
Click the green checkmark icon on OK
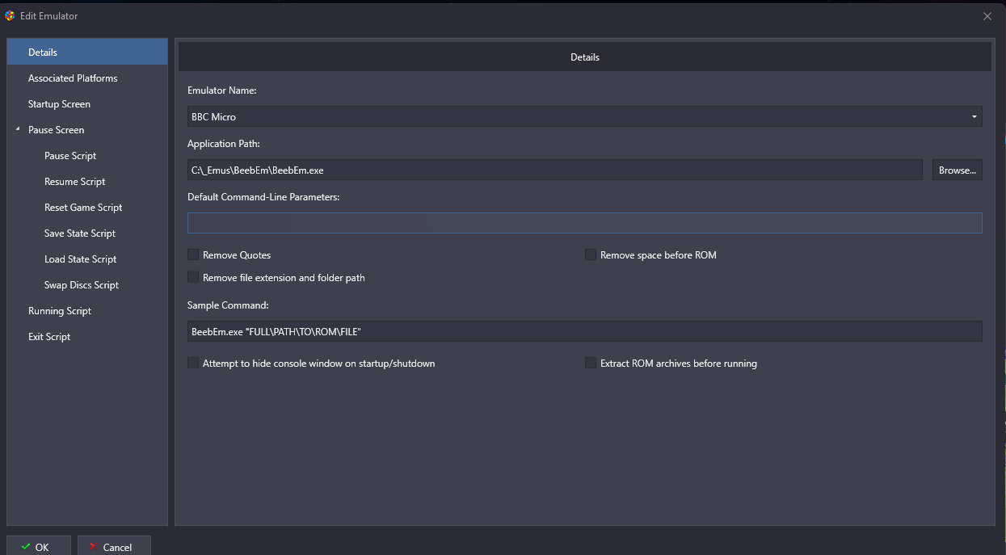(26, 547)
